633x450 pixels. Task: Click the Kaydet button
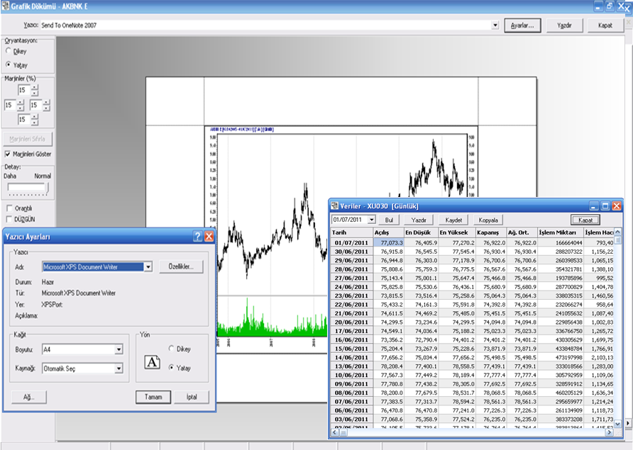(x=453, y=220)
